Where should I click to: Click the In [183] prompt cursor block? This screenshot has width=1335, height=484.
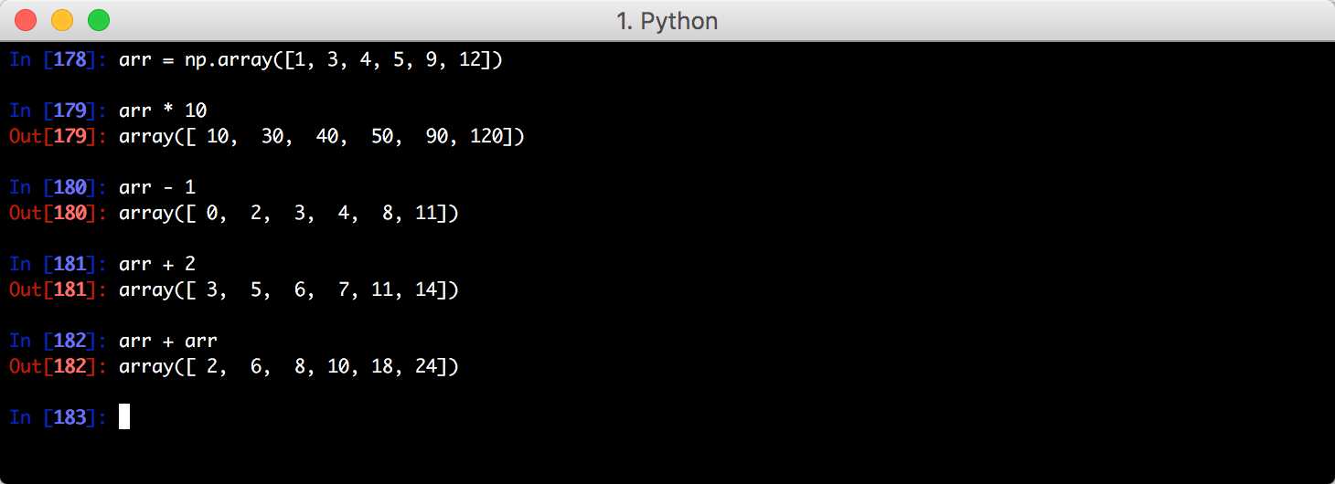pyautogui.click(x=124, y=417)
